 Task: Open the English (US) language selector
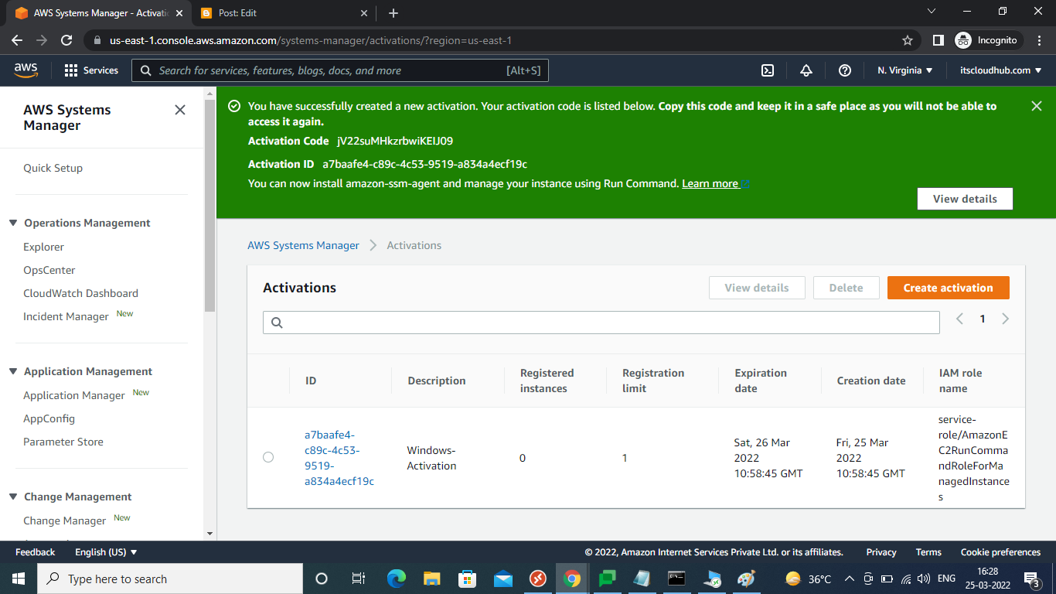point(106,552)
